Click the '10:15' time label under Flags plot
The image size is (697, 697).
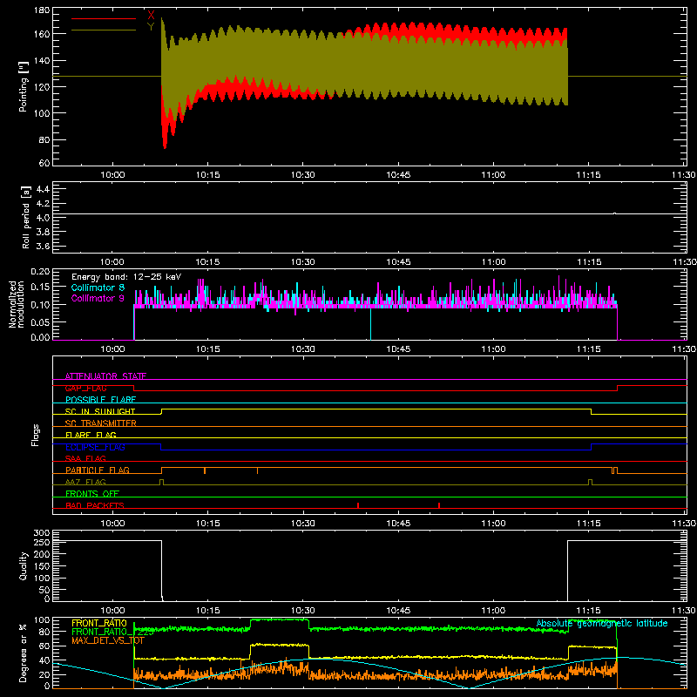pos(207,524)
